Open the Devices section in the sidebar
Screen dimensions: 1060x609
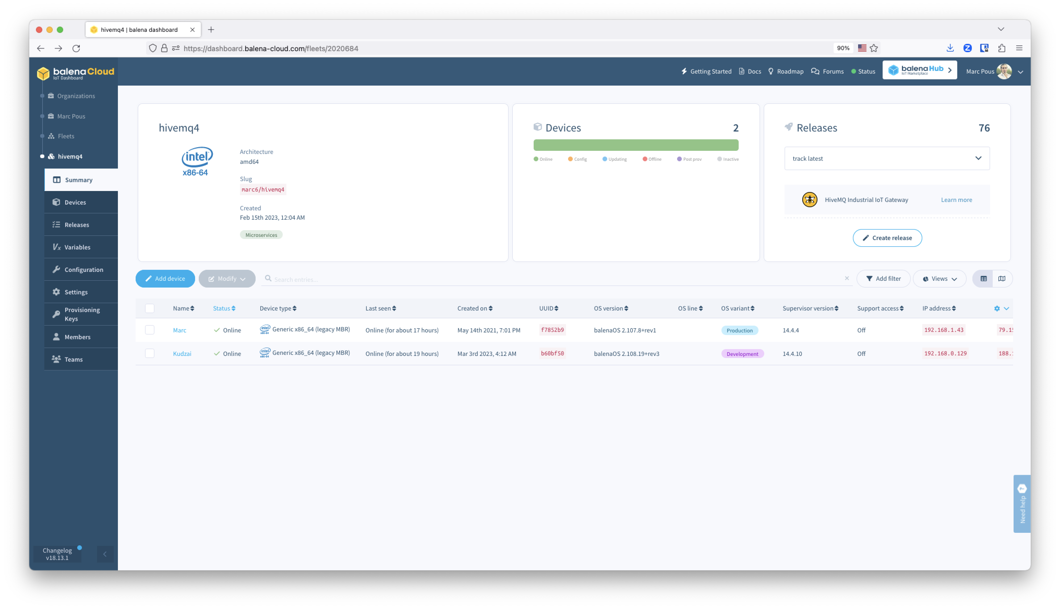point(75,202)
